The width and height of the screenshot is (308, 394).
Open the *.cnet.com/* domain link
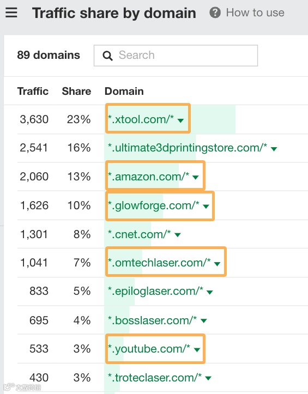point(140,234)
